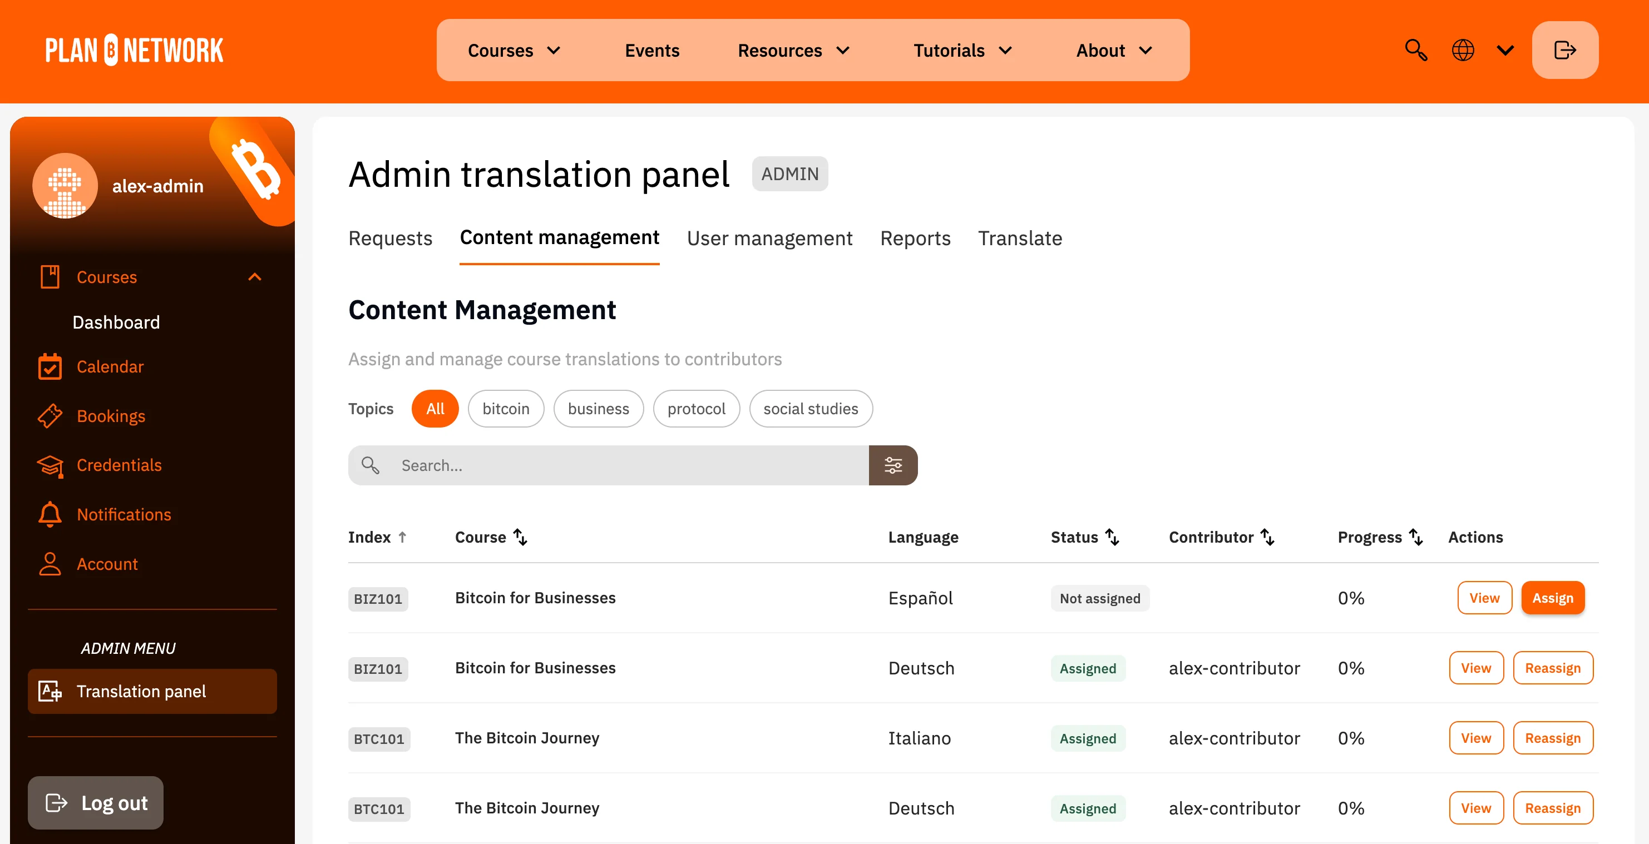Select the business topic filter
1649x844 pixels.
tap(598, 409)
